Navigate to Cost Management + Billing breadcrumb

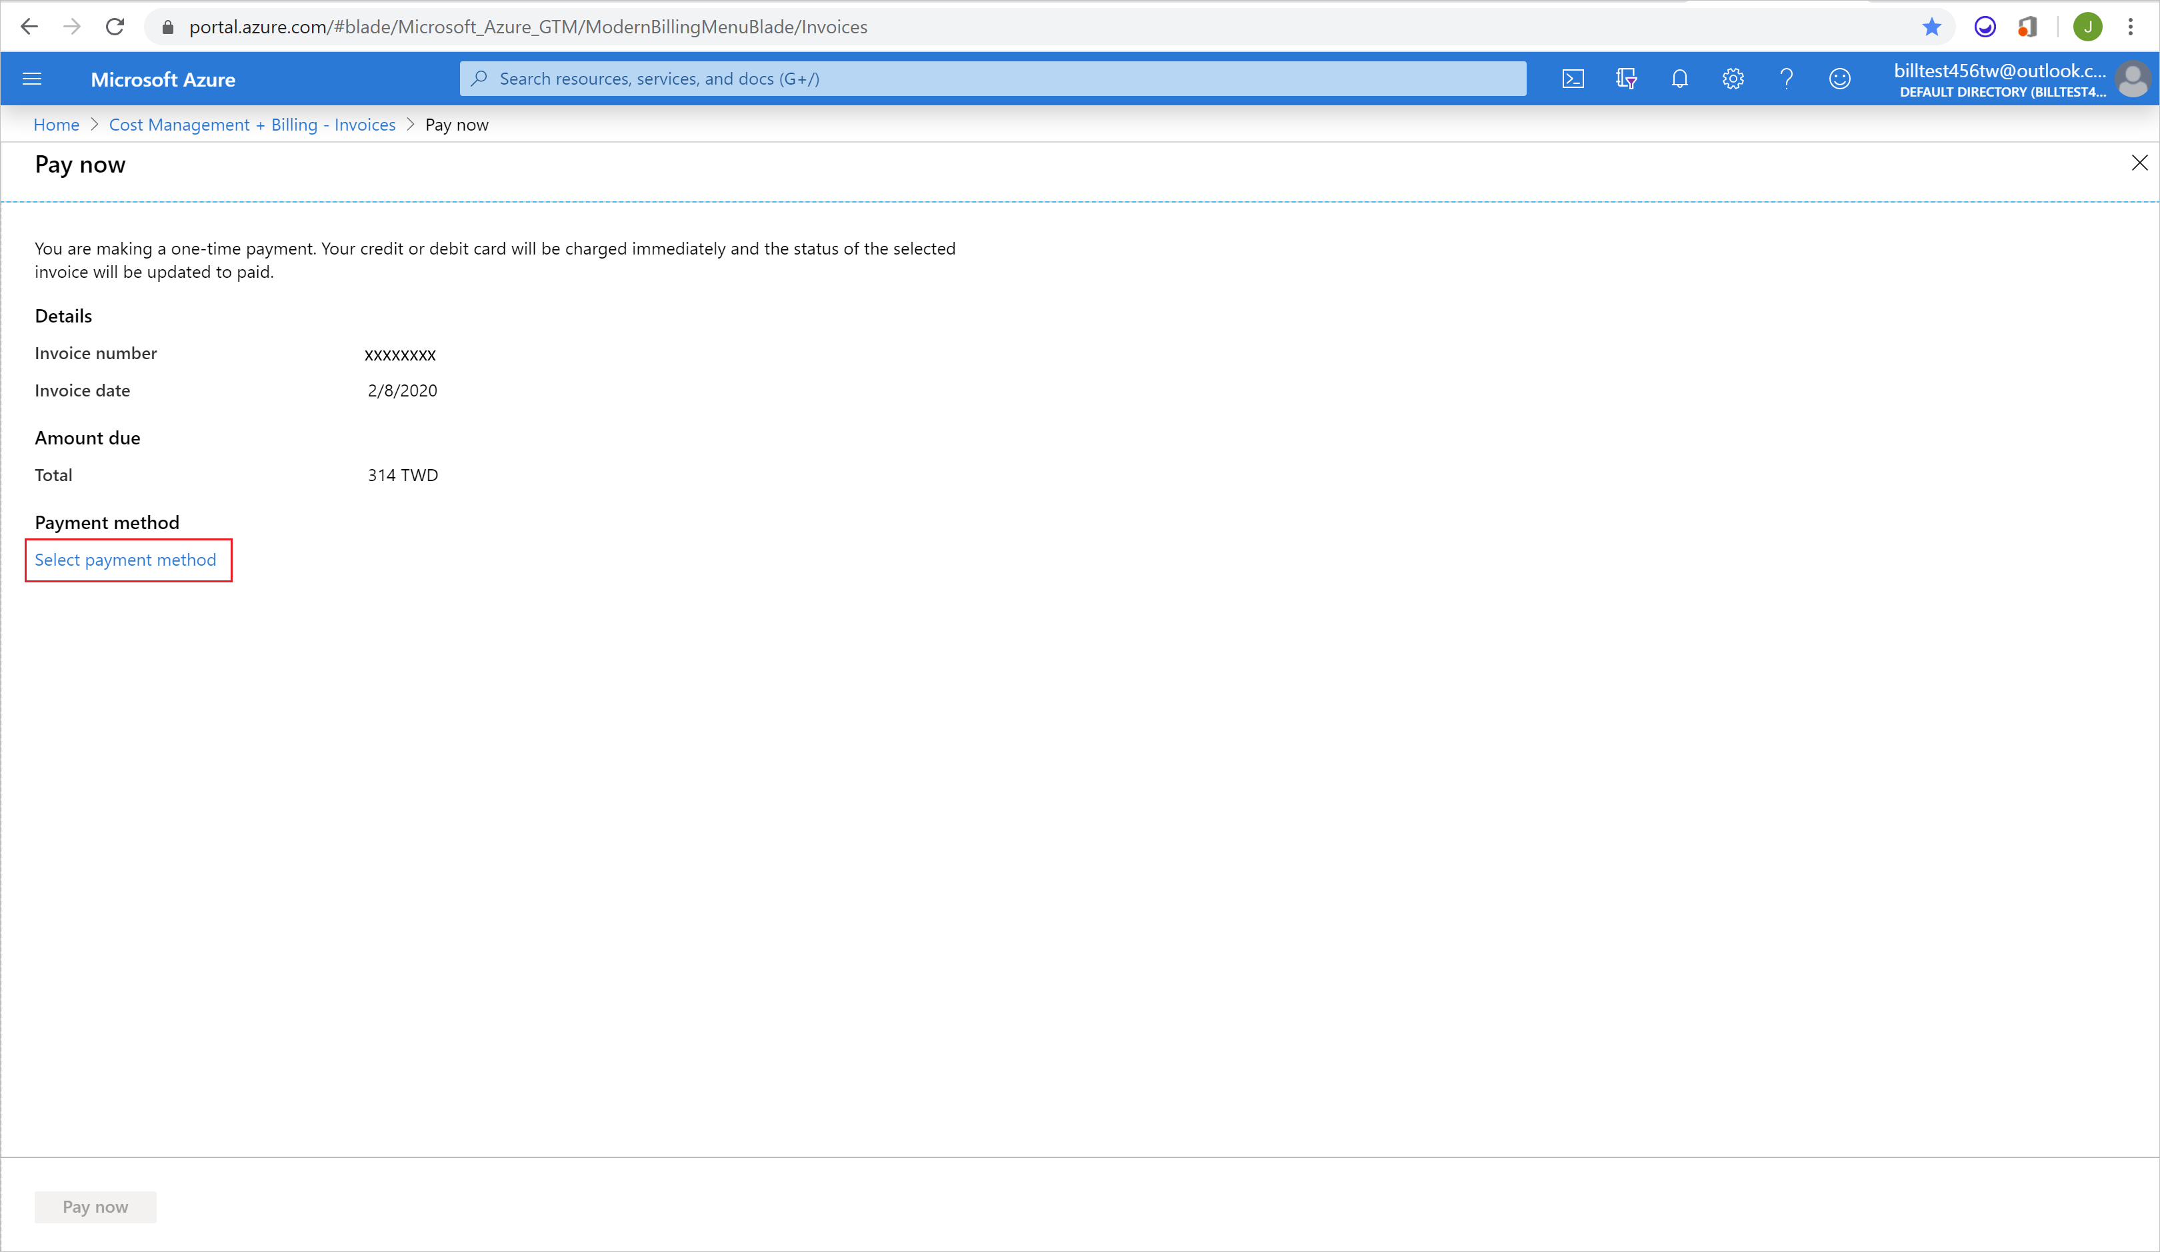coord(253,124)
